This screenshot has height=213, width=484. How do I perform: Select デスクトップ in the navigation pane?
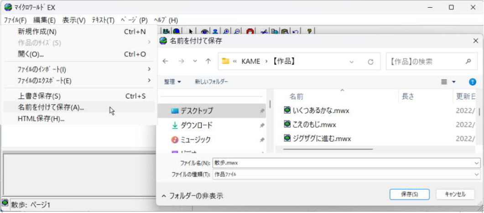pyautogui.click(x=212, y=111)
